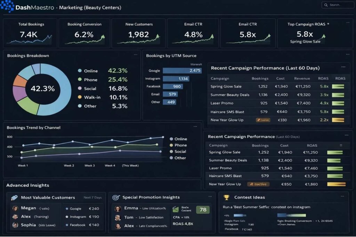Open the Bookings Trend by Channel options menu

pos(195,127)
